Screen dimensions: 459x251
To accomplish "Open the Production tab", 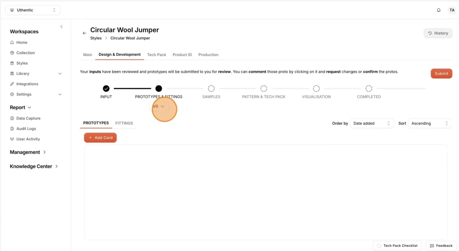I will 208,55.
